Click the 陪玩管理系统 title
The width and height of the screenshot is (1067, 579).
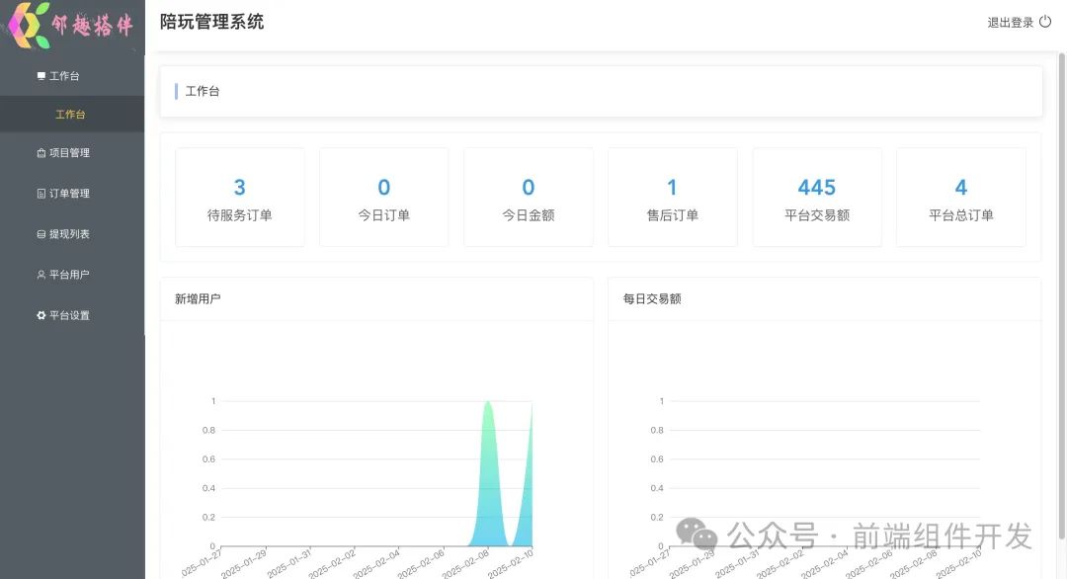tap(211, 22)
